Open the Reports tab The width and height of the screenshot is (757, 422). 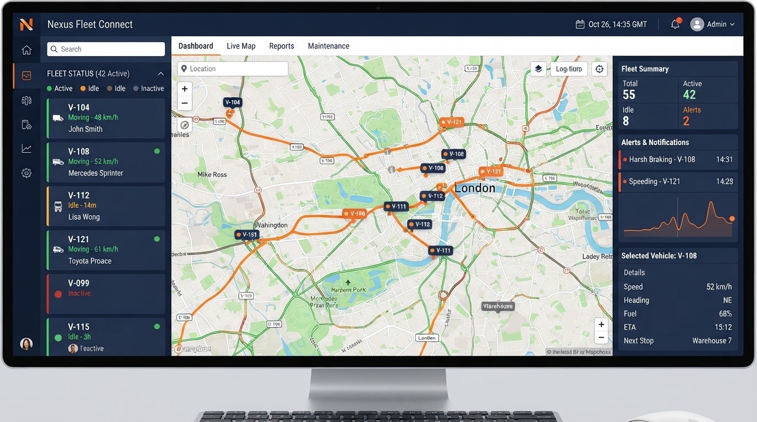tap(282, 46)
